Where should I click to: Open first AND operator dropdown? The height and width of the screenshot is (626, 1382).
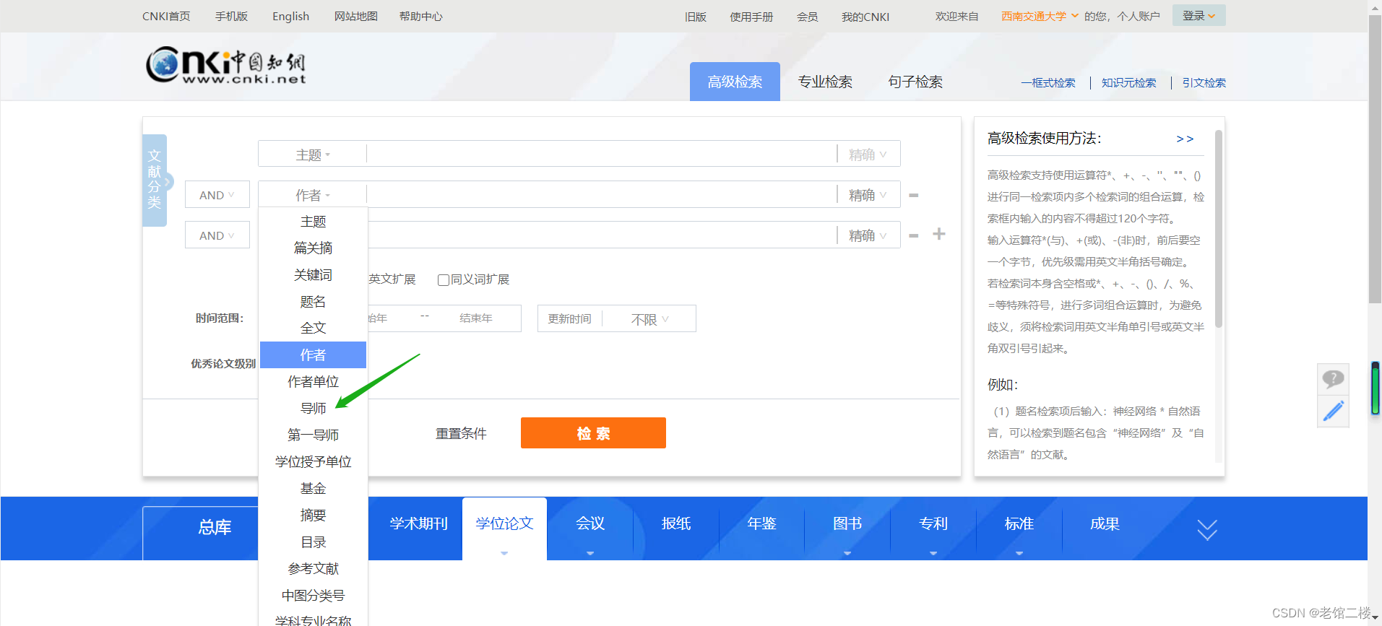[217, 195]
